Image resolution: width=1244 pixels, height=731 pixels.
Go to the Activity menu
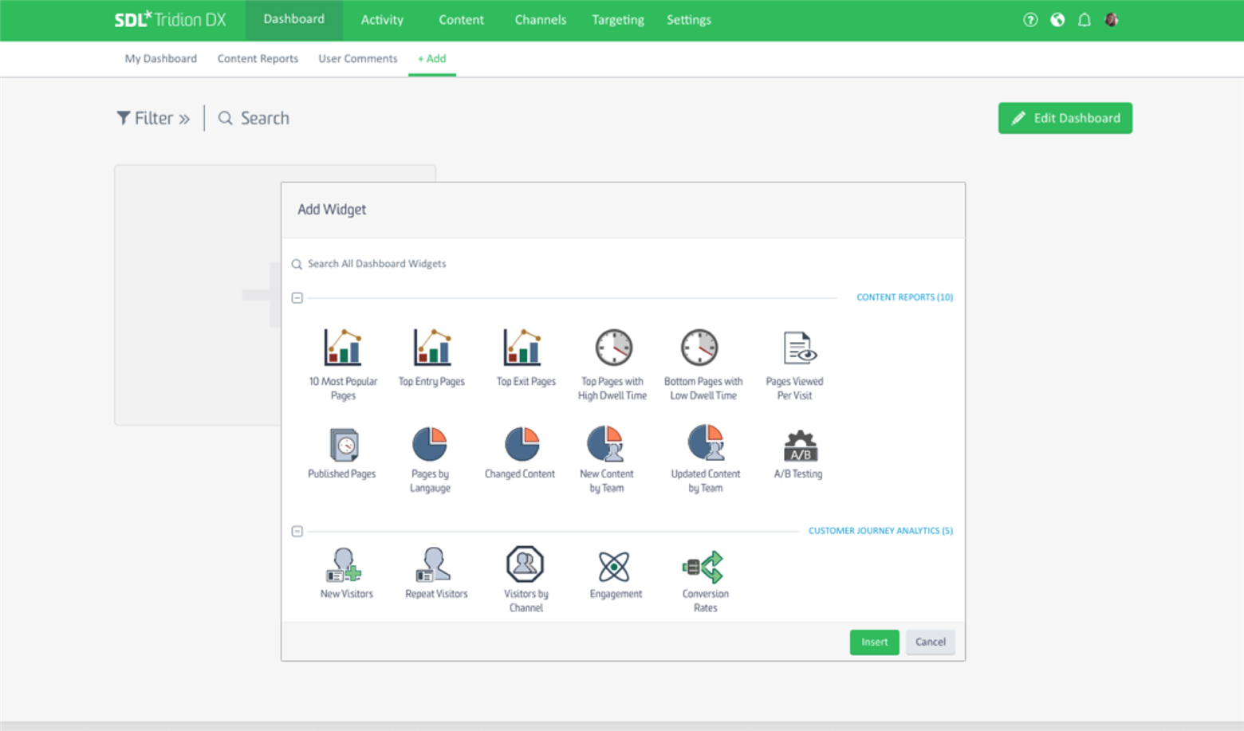pos(382,20)
